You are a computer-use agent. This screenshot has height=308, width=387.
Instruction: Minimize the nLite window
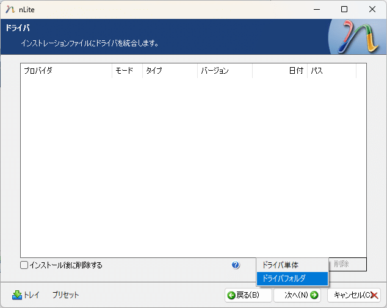coord(317,10)
